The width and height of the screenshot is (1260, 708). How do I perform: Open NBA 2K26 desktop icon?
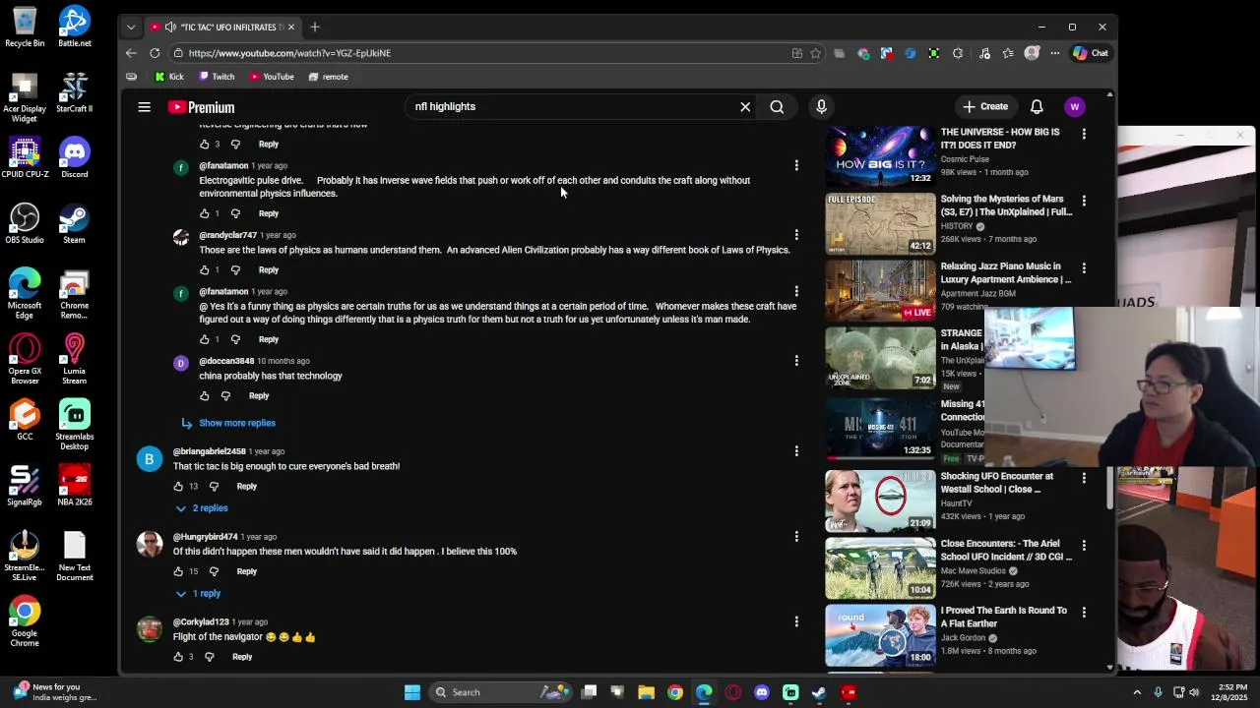(x=74, y=485)
